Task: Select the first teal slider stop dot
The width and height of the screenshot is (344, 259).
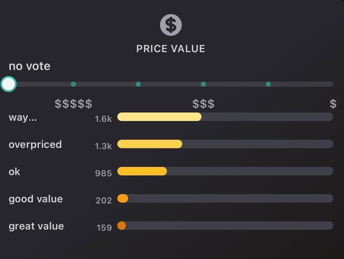Action: 73,84
